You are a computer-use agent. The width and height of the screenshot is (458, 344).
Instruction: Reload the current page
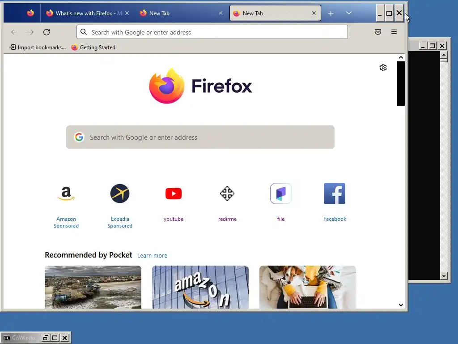coord(47,32)
